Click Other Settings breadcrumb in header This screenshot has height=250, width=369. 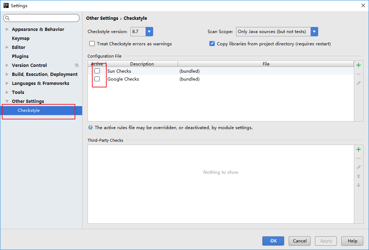point(102,18)
